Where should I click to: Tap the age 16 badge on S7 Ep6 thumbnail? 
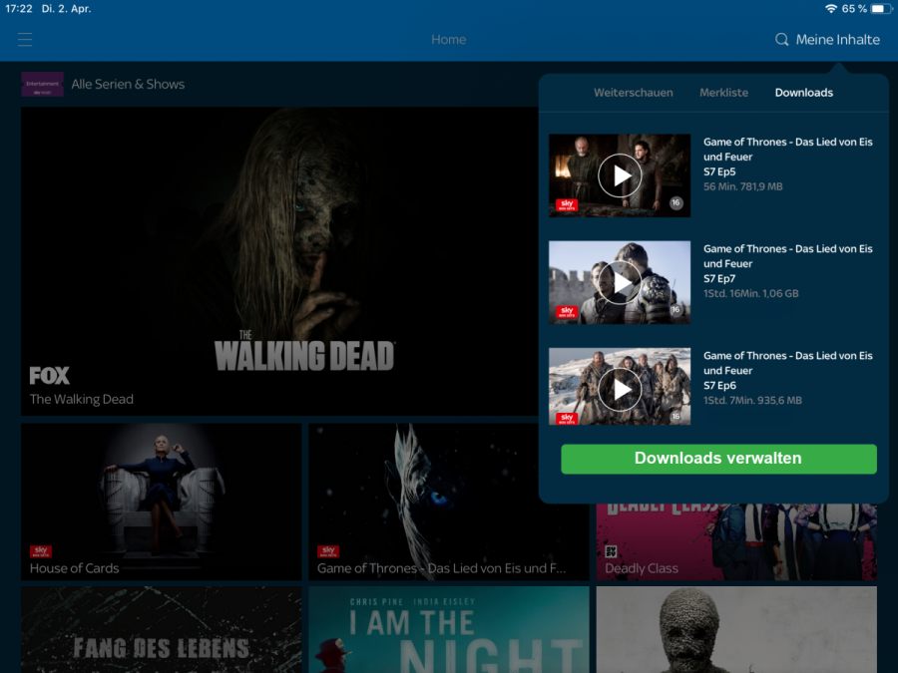[675, 417]
